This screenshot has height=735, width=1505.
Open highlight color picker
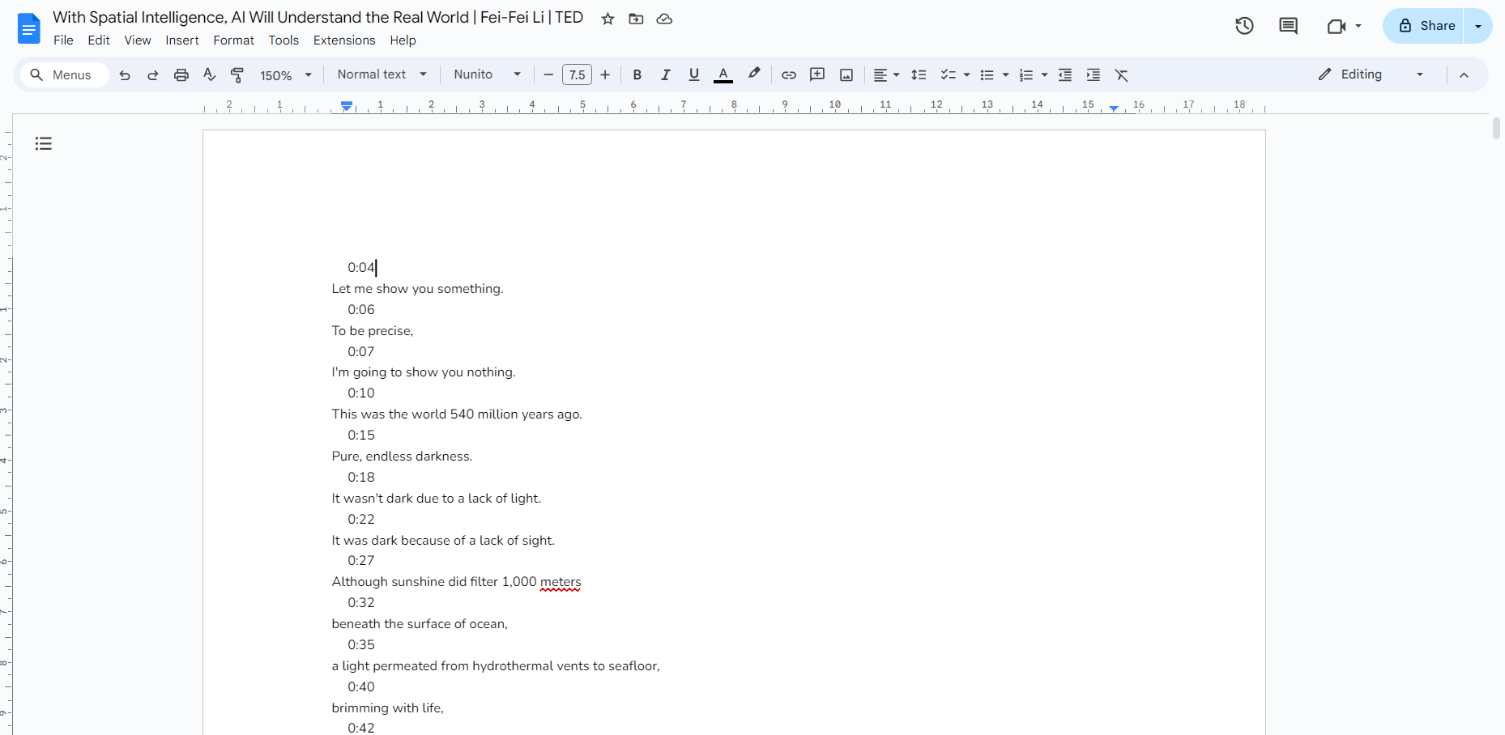click(x=754, y=75)
